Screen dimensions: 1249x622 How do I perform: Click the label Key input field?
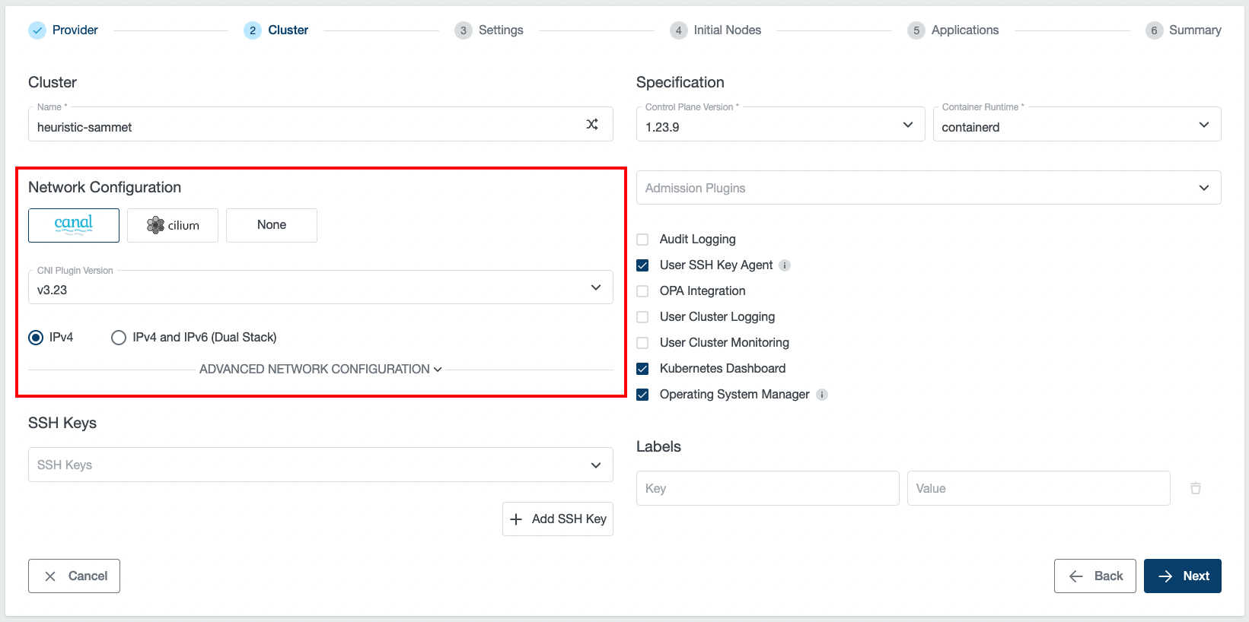pos(767,488)
